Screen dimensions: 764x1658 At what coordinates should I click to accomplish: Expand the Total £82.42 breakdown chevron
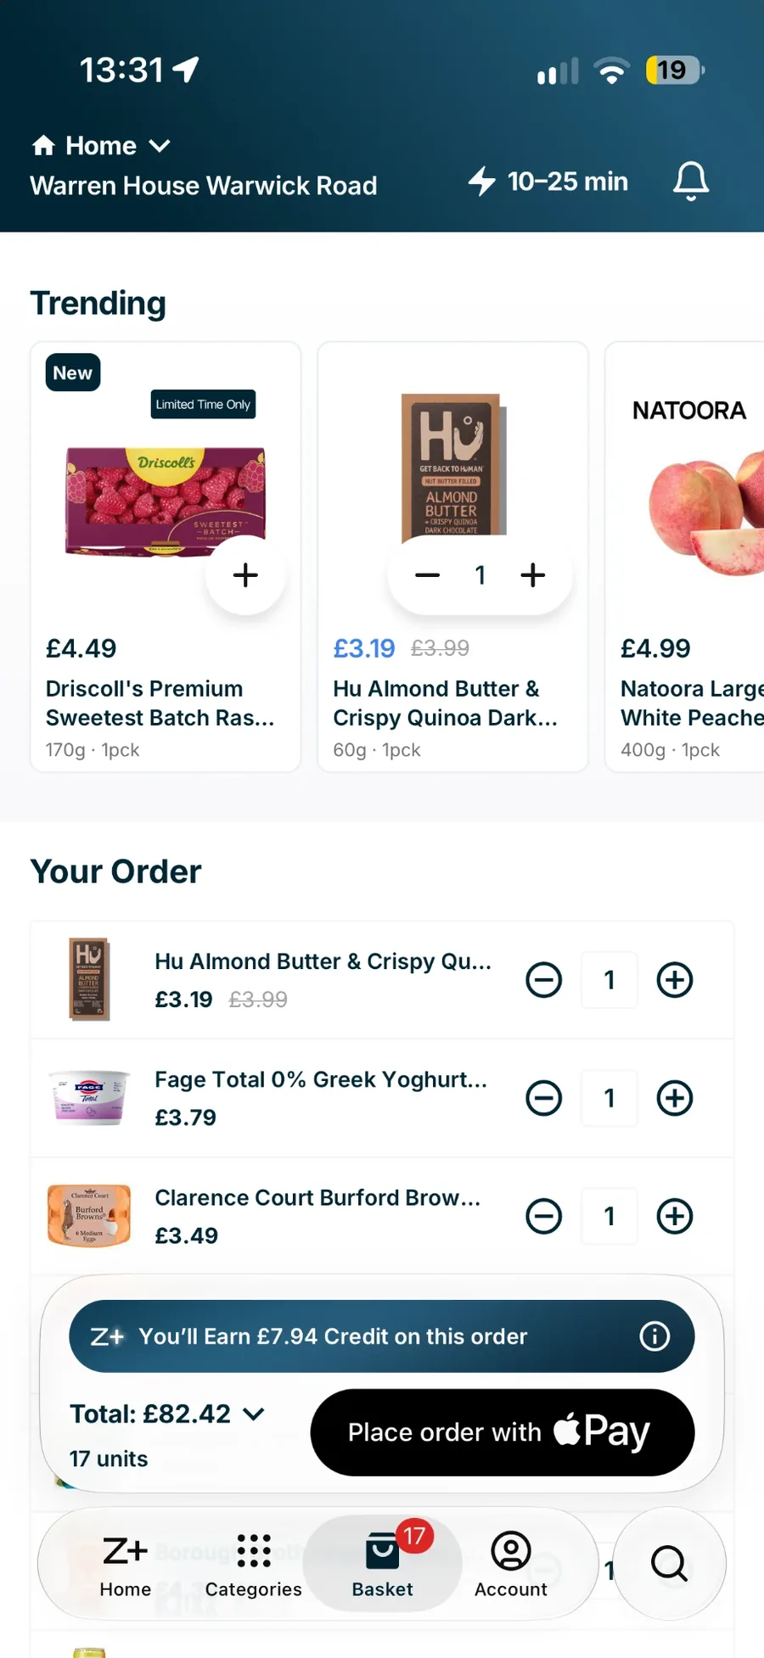[254, 1414]
